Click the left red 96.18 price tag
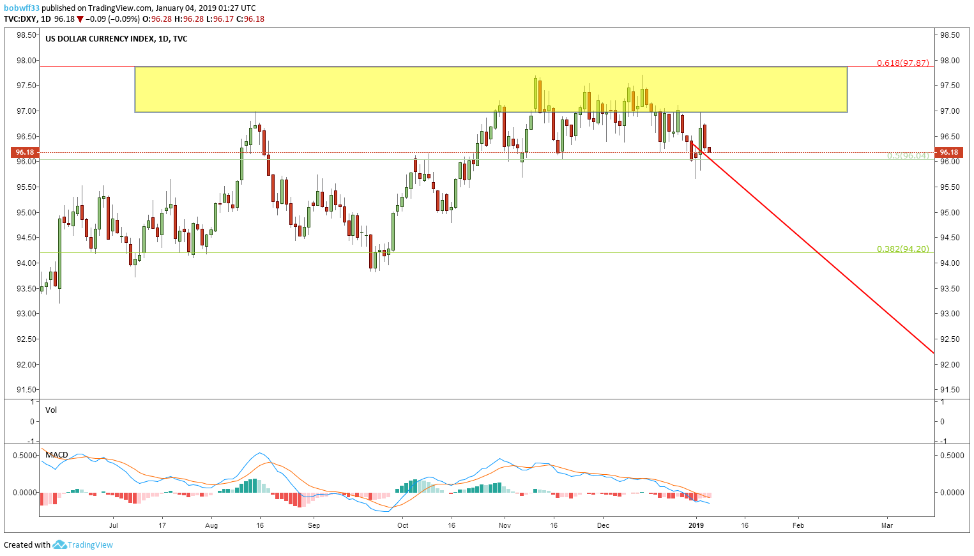This screenshot has height=556, width=974. (x=25, y=152)
